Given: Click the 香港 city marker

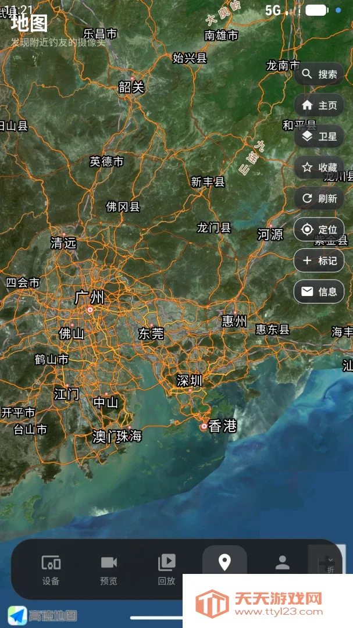Looking at the screenshot, I should click(x=204, y=427).
